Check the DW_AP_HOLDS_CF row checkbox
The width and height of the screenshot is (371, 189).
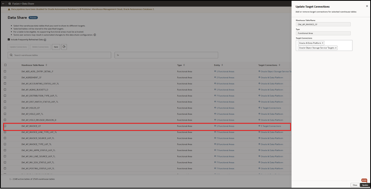point(5,108)
